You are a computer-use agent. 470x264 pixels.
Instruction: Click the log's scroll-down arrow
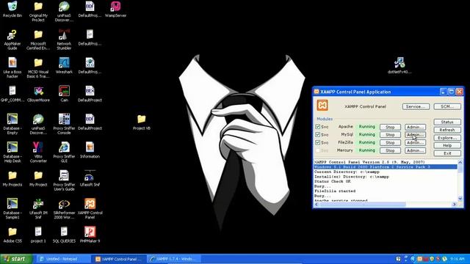click(460, 198)
